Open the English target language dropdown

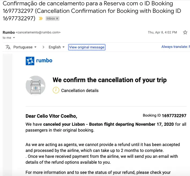[57, 47]
